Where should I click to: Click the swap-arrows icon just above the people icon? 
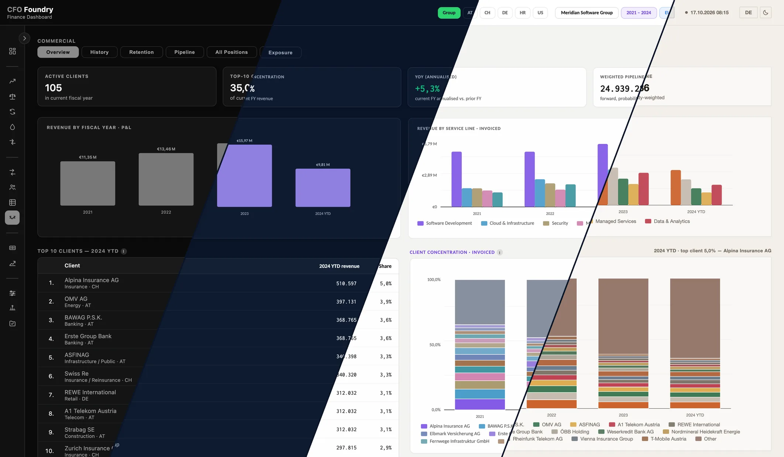point(12,172)
